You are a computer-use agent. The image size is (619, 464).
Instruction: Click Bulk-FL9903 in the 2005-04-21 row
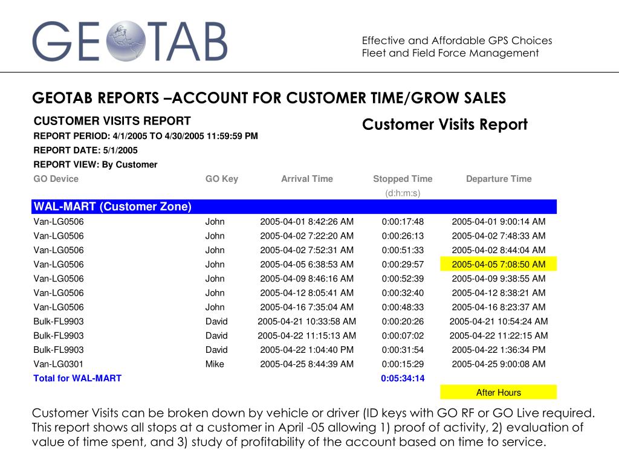[x=59, y=321]
